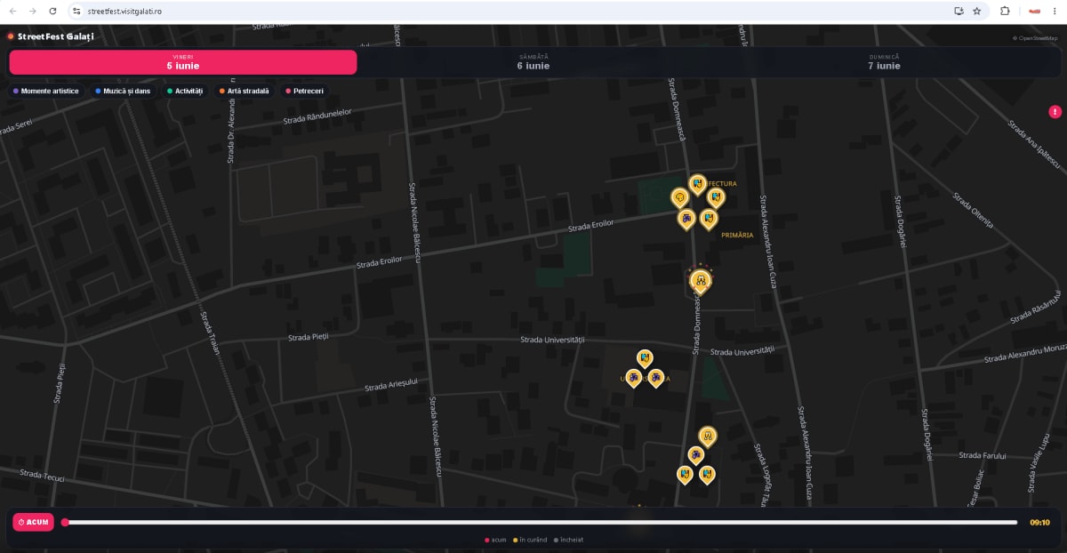Click the ACUM button
Viewport: 1067px width, 553px height.
click(34, 522)
